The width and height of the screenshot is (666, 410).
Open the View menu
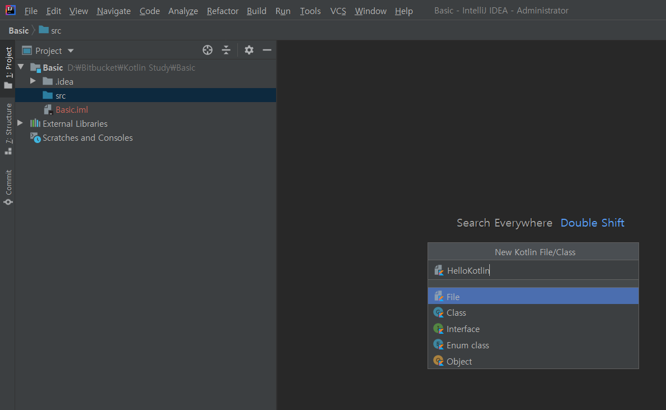click(x=79, y=11)
